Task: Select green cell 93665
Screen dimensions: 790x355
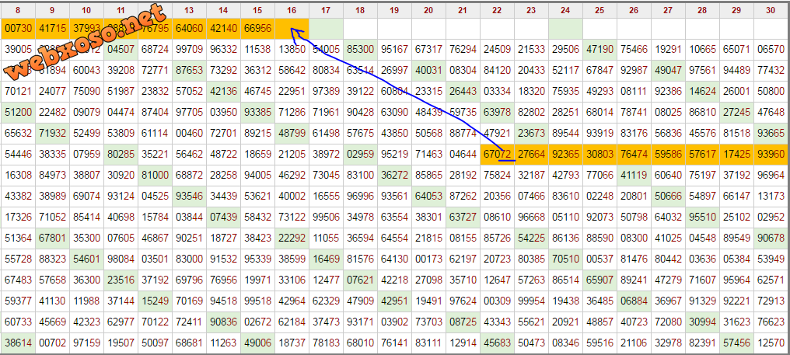Action: pyautogui.click(x=771, y=134)
